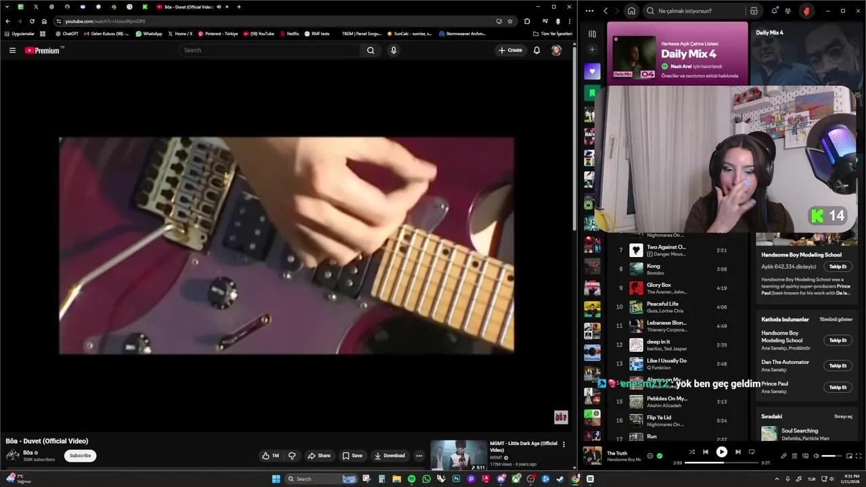
Task: Skip to next Spotify track
Action: [737, 452]
